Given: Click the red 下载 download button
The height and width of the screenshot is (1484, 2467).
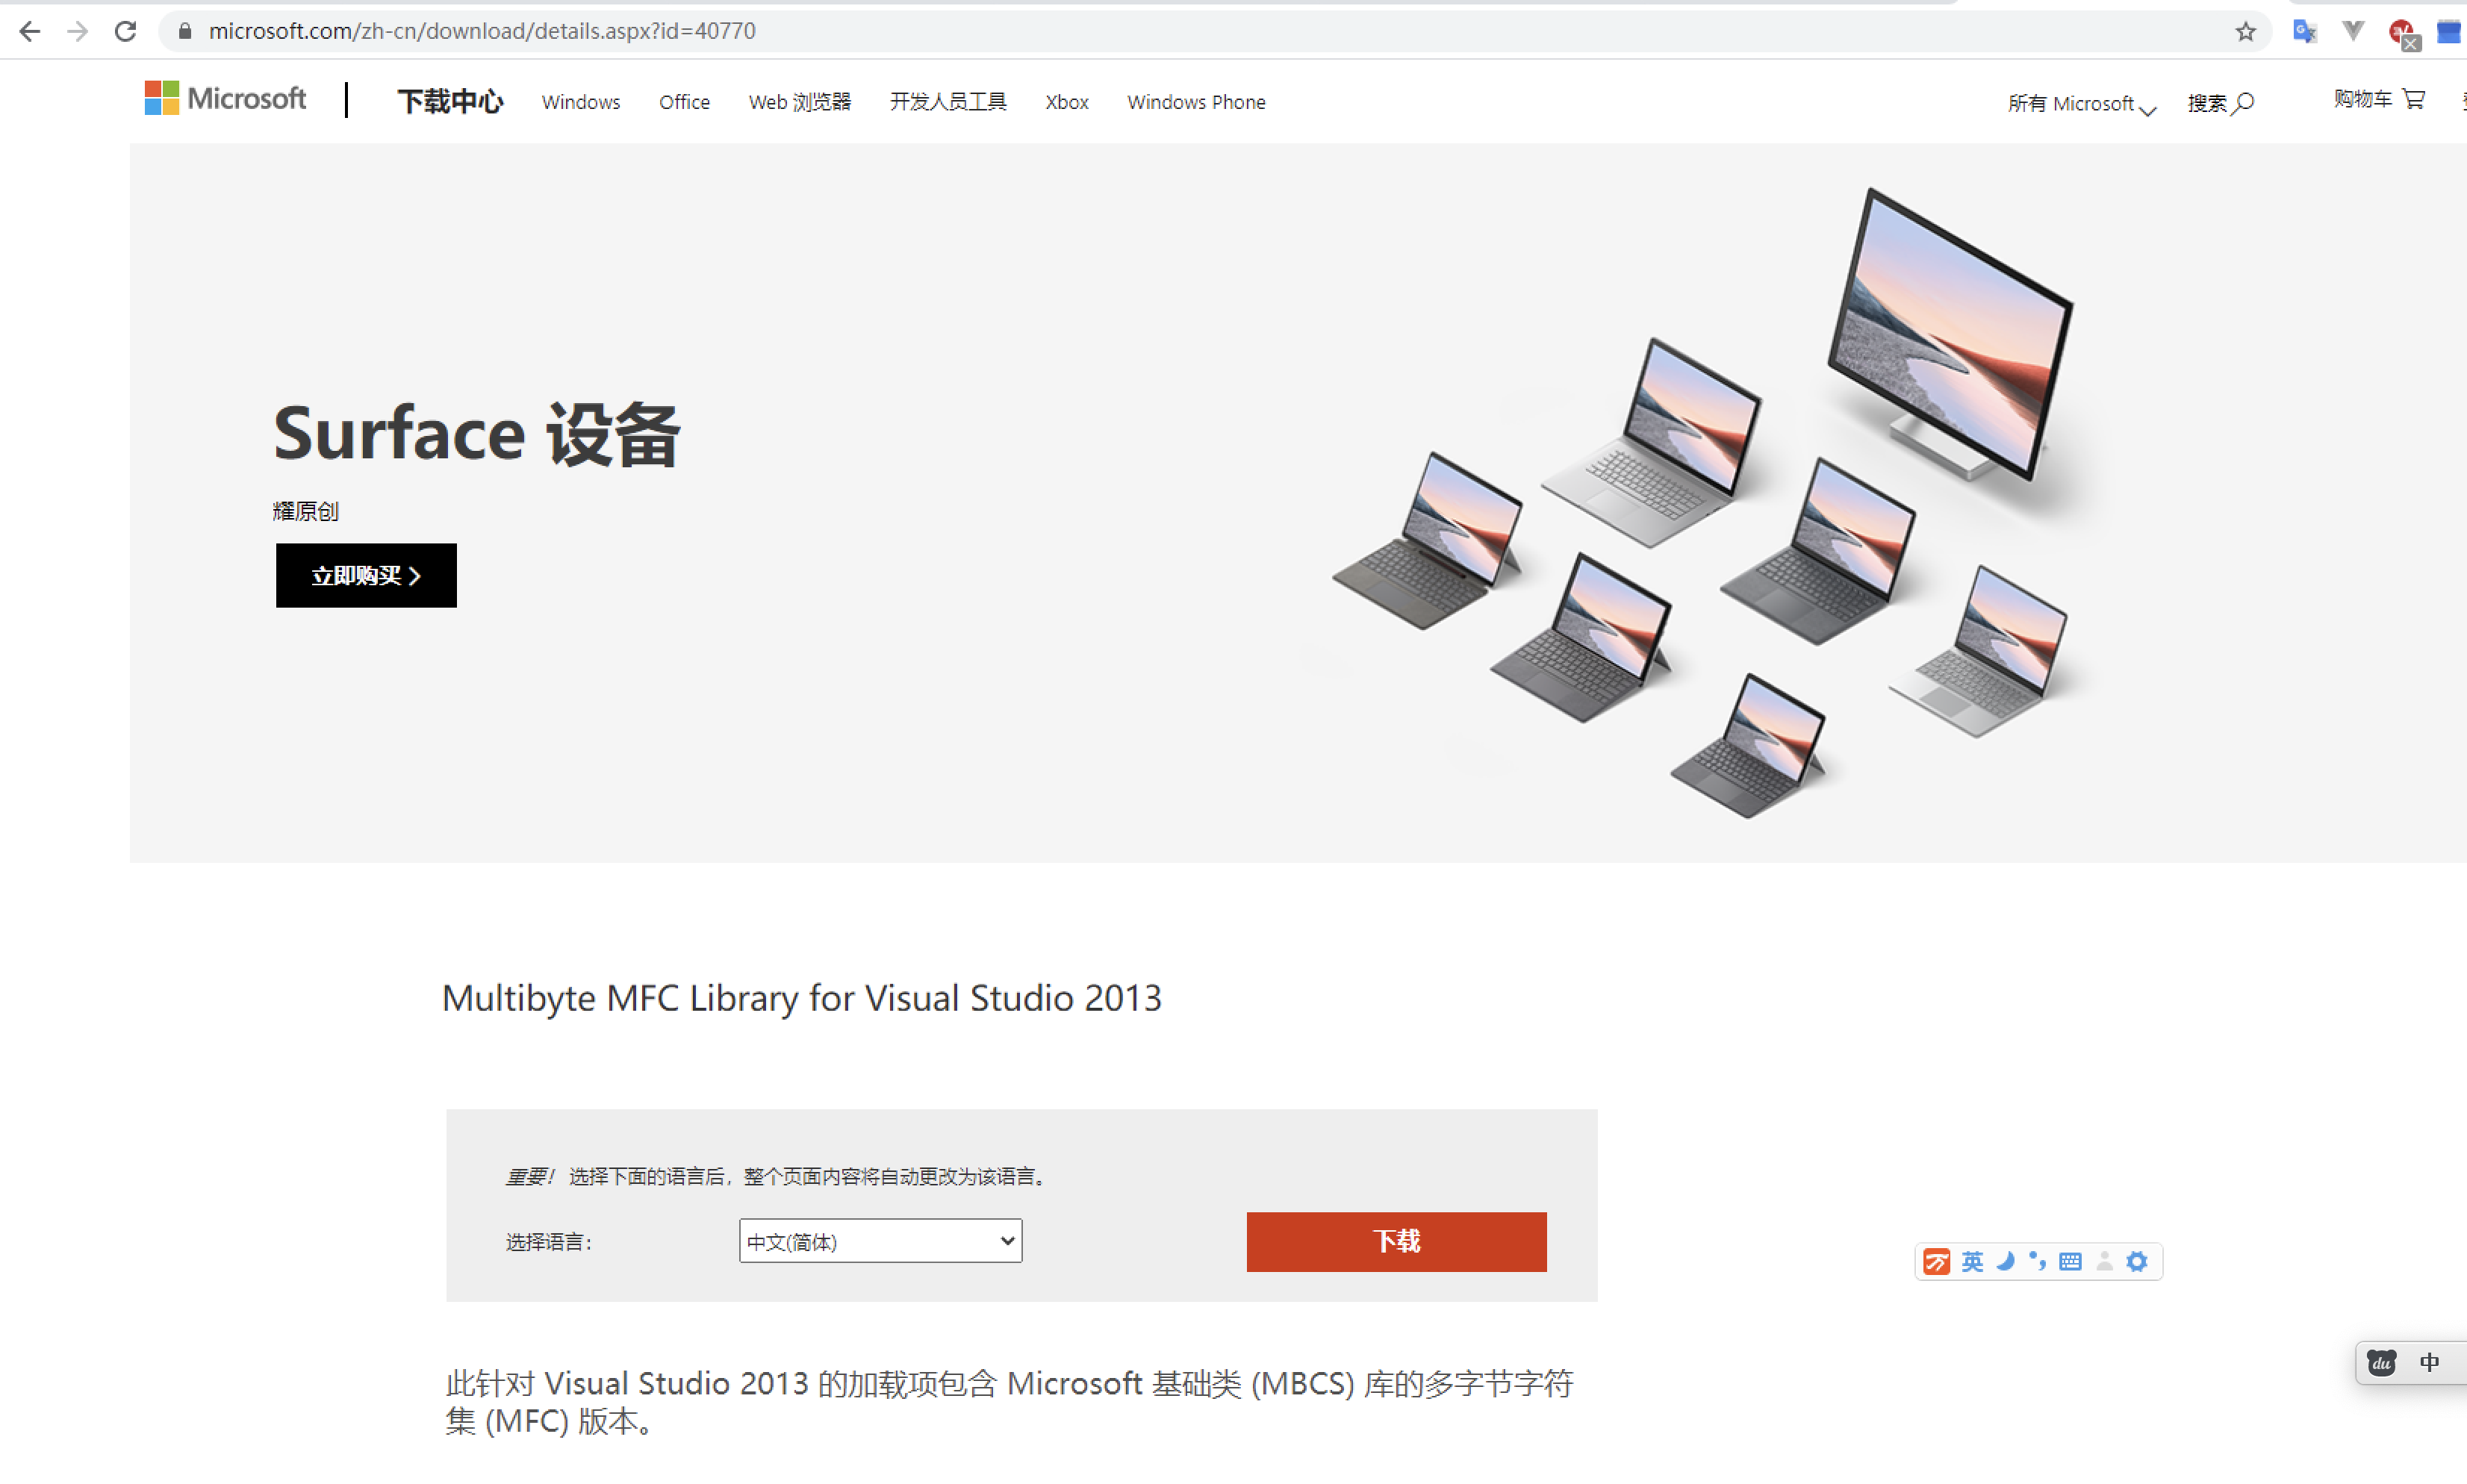Looking at the screenshot, I should 1396,1241.
